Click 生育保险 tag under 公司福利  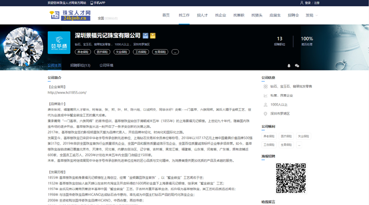[x=286, y=145]
